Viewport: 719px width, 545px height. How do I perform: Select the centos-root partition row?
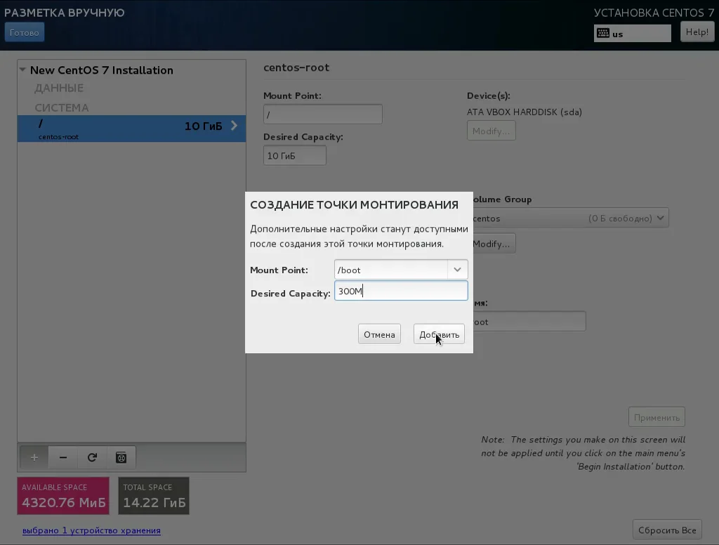[x=131, y=129]
